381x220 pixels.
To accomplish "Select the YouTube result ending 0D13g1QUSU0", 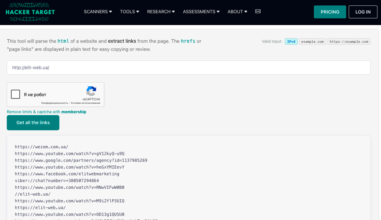I will pos(69,214).
